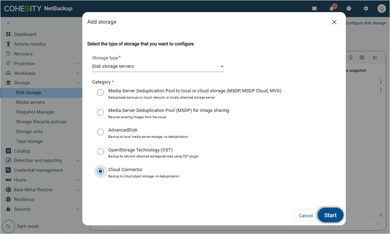The width and height of the screenshot is (390, 234).
Task: Select the AdvancedDisk radio button
Action: coord(101,132)
